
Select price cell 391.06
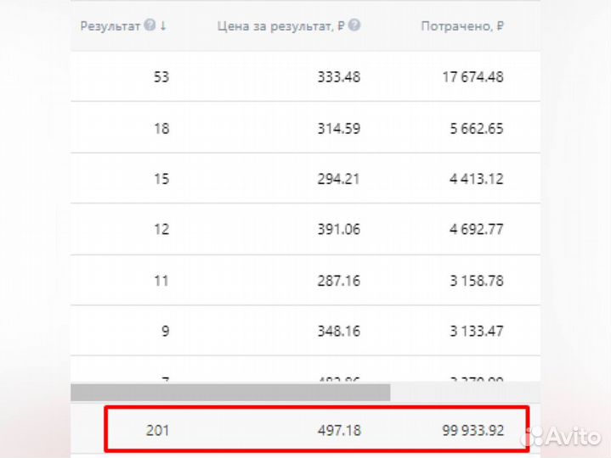tap(338, 229)
